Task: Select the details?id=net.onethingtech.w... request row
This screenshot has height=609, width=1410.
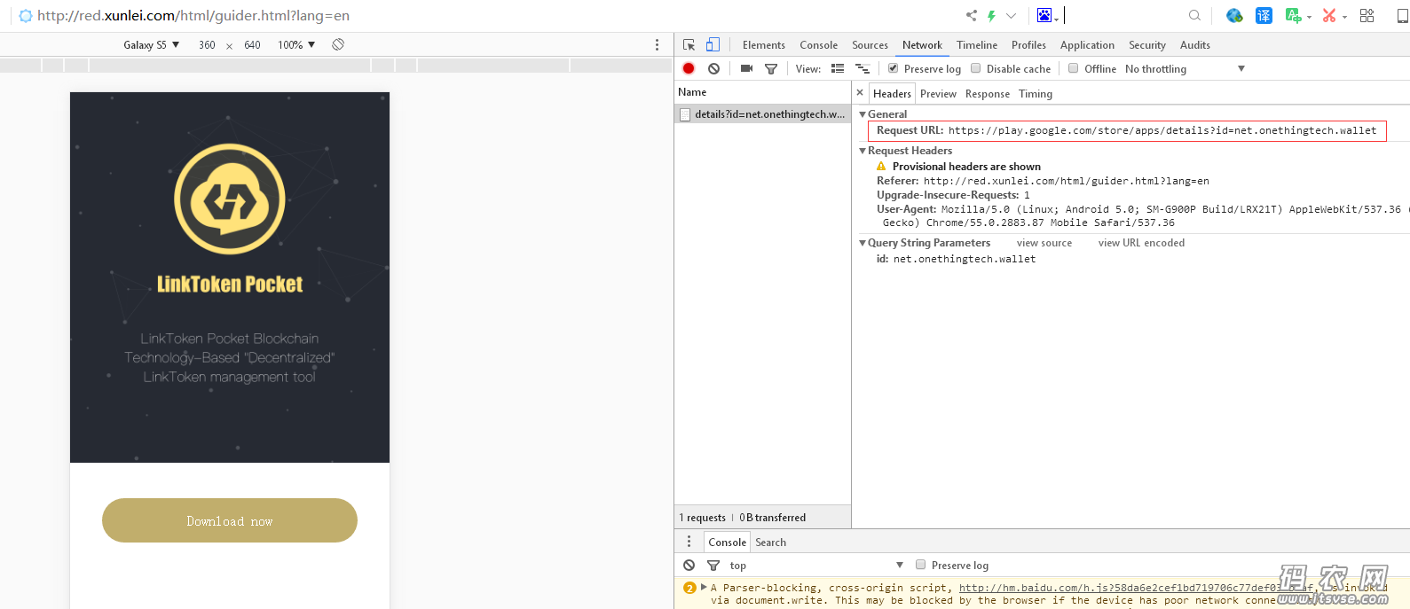Action: [x=762, y=114]
